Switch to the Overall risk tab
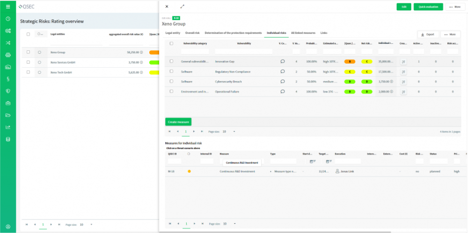This screenshot has height=233, width=468. pos(192,33)
